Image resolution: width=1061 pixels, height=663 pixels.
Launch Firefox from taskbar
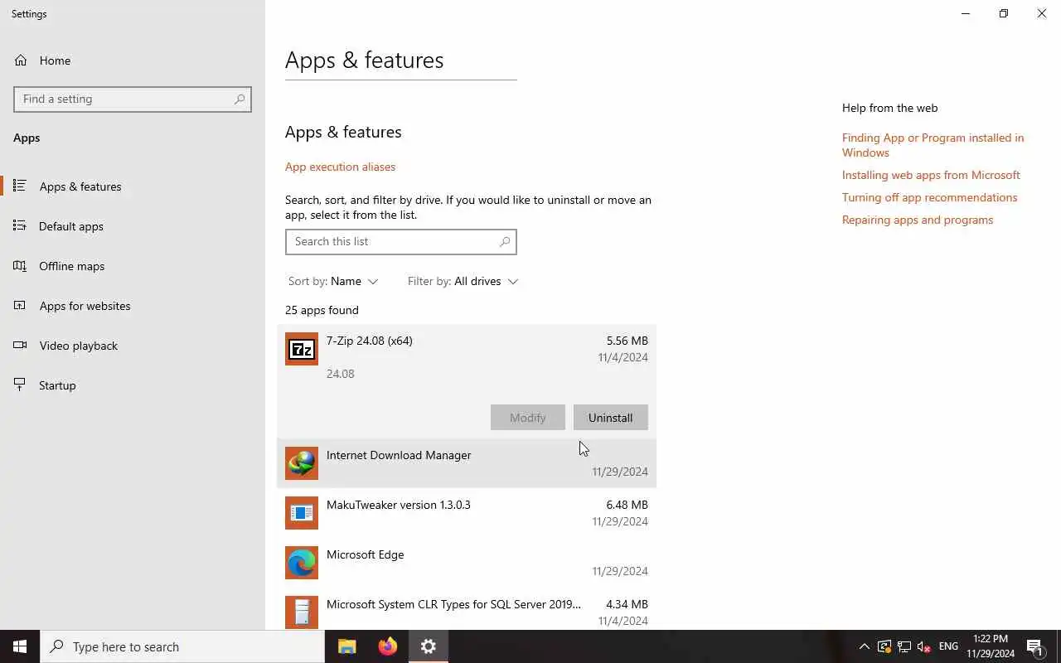pos(388,646)
